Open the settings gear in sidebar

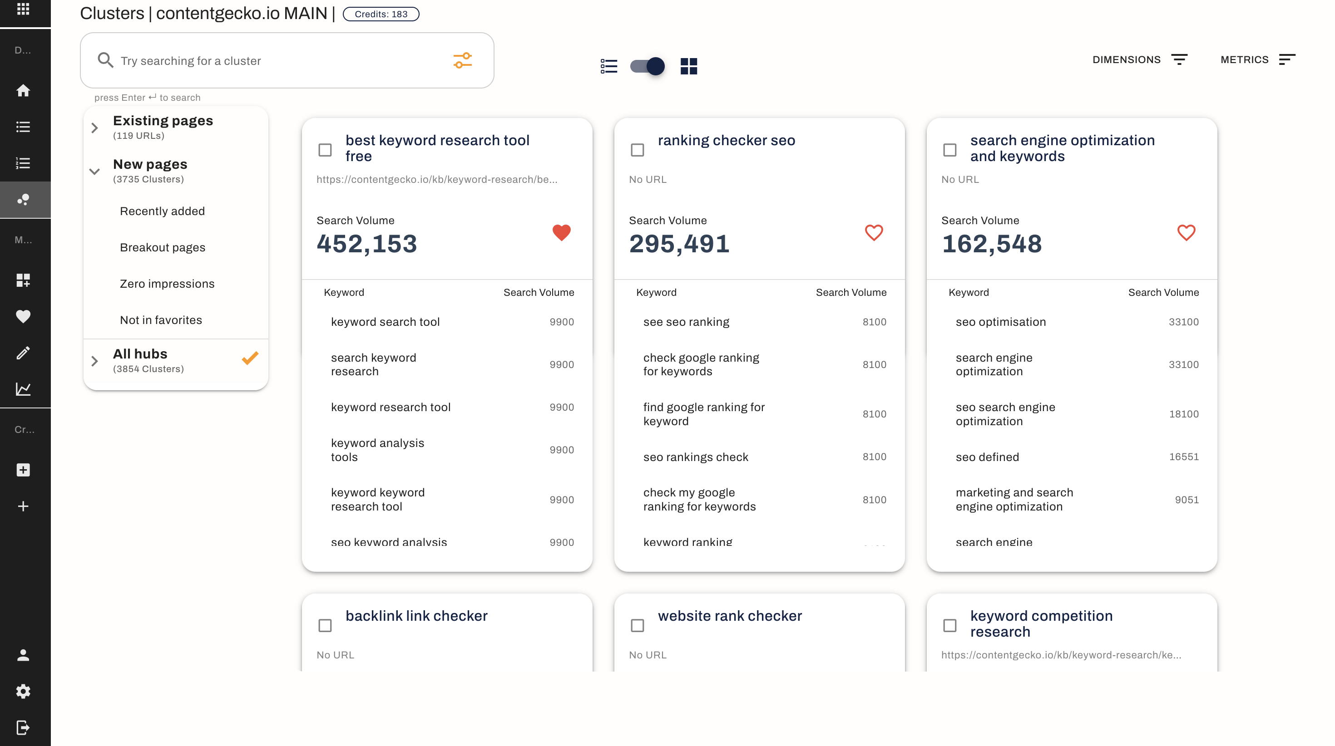pyautogui.click(x=23, y=691)
